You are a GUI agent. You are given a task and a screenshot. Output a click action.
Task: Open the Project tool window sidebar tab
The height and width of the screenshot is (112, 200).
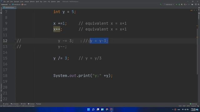(1, 10)
